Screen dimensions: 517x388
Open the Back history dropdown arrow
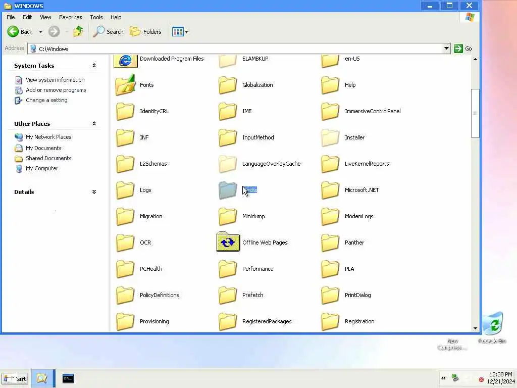(x=40, y=32)
